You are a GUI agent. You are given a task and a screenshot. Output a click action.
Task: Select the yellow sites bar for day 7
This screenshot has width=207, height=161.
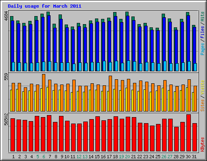(x=47, y=99)
